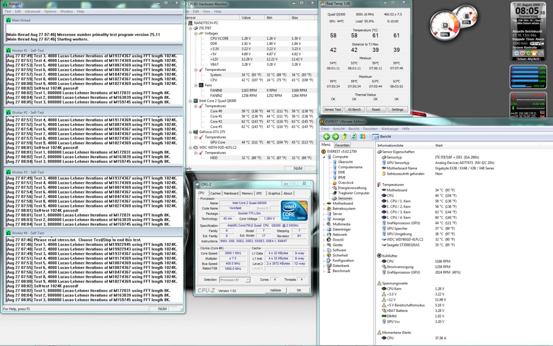Screen dimensions: 553x346
Task: Open the Bericht report tool in EVEREST toolbar
Action: pos(382,137)
